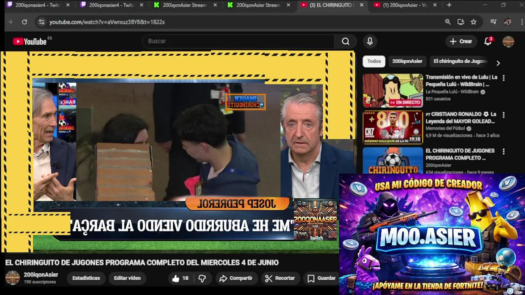The width and height of the screenshot is (525, 295).
Task: Open Memorias del Fútbol channel
Action: coord(445,128)
